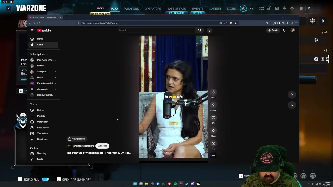Screen dimensions: 333x187
Task: Open Warzone CAREER tab
Action: pyautogui.click(x=215, y=9)
